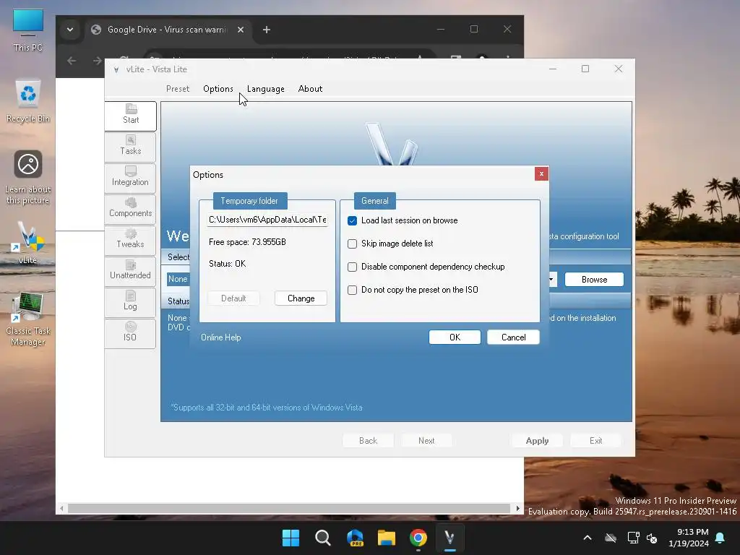Open This PC desktop icon
740x555 pixels.
pyautogui.click(x=28, y=30)
